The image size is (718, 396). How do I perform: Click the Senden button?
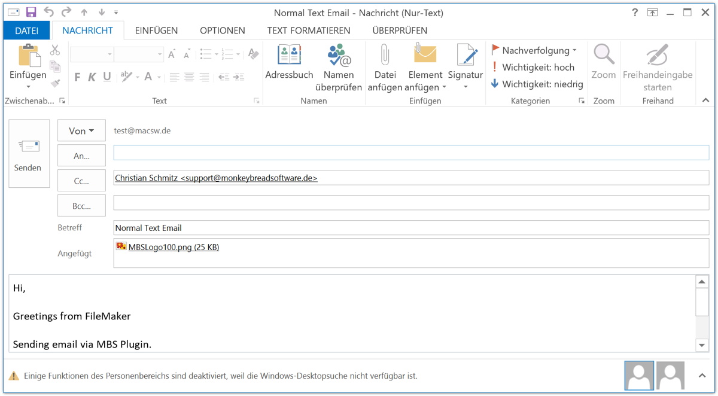click(28, 154)
